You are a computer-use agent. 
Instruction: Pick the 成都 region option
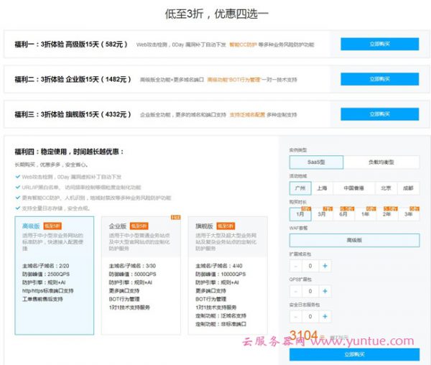click(408, 188)
